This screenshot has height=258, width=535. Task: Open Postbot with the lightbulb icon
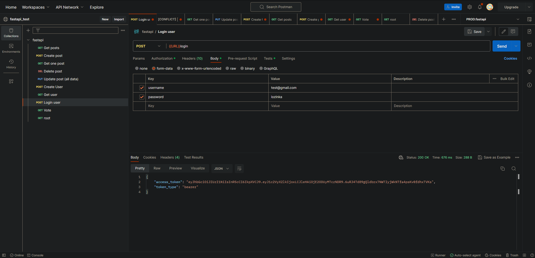click(529, 72)
